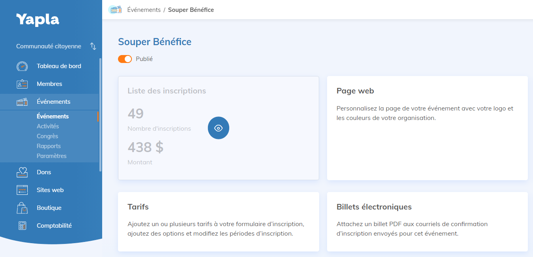Select Activités in the sidebar submenu
The height and width of the screenshot is (257, 533).
click(x=48, y=126)
